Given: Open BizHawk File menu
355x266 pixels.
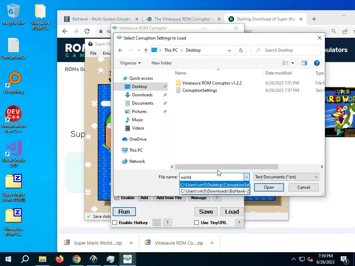Looking at the screenshot, I should (93, 53).
